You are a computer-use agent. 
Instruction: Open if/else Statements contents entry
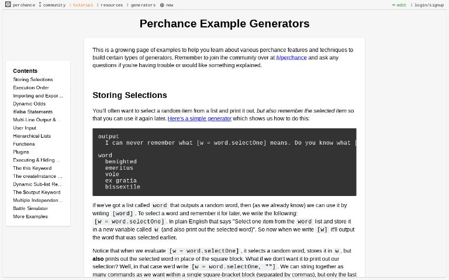pyautogui.click(x=33, y=112)
